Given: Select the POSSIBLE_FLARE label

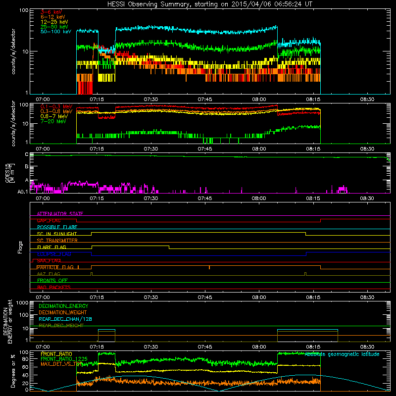Looking at the screenshot, I should click(57, 227).
